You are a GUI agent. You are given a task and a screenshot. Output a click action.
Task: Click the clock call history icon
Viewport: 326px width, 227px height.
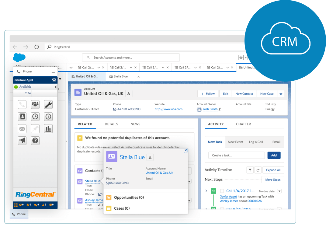point(35,117)
